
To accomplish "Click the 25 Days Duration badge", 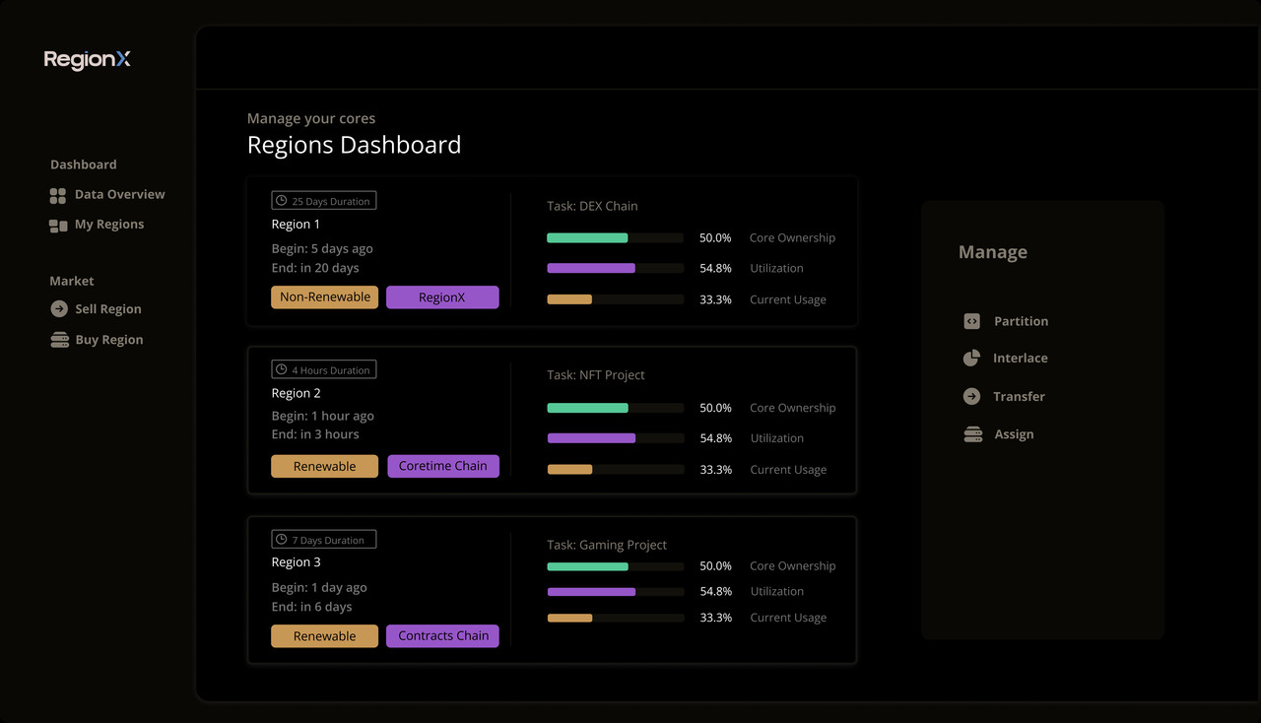I will pos(324,201).
